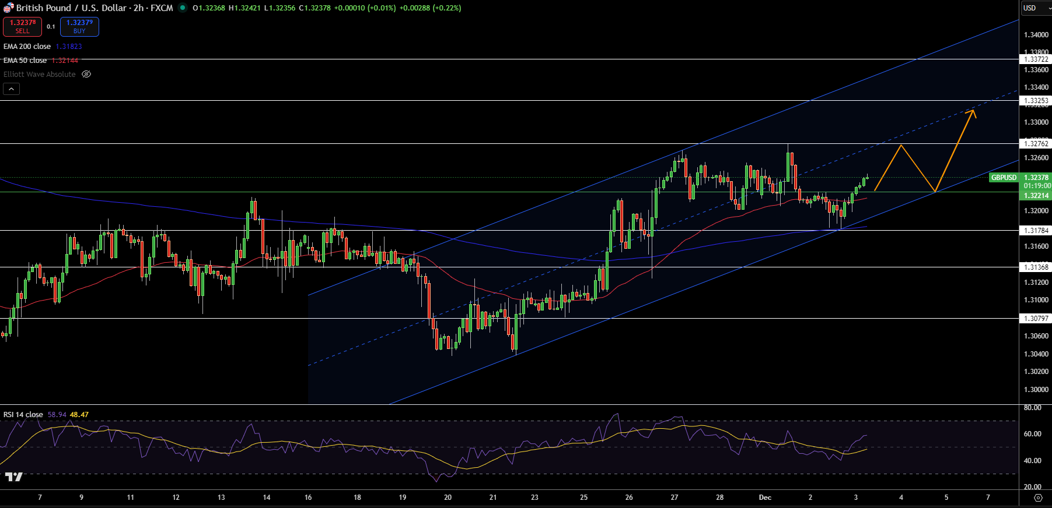
Task: Click the 1.33253 horizontal line price label
Action: 1036,100
